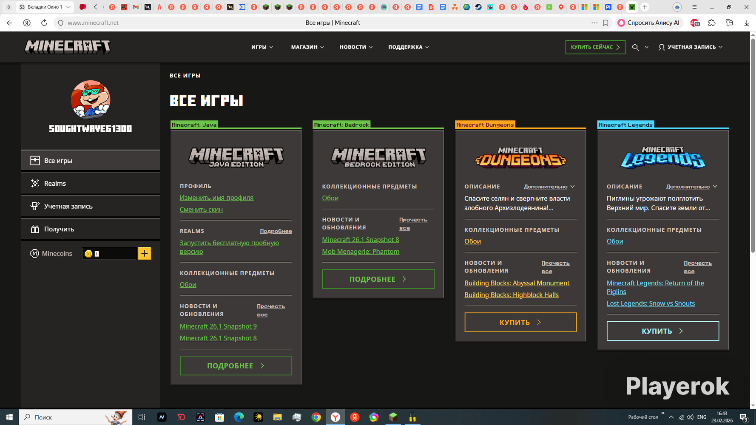Open the Windows Start menu
756x425 pixels.
(9, 417)
